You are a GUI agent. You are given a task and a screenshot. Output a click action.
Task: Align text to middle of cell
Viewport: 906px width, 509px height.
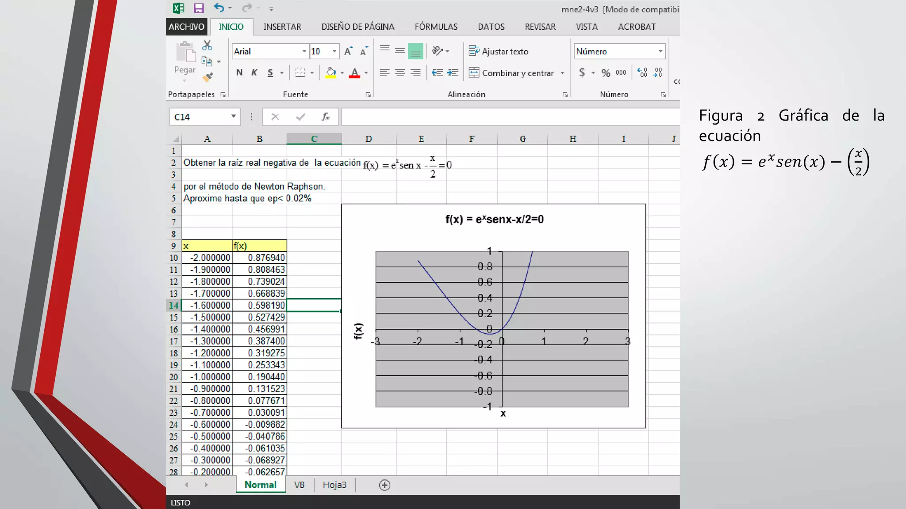pos(400,51)
